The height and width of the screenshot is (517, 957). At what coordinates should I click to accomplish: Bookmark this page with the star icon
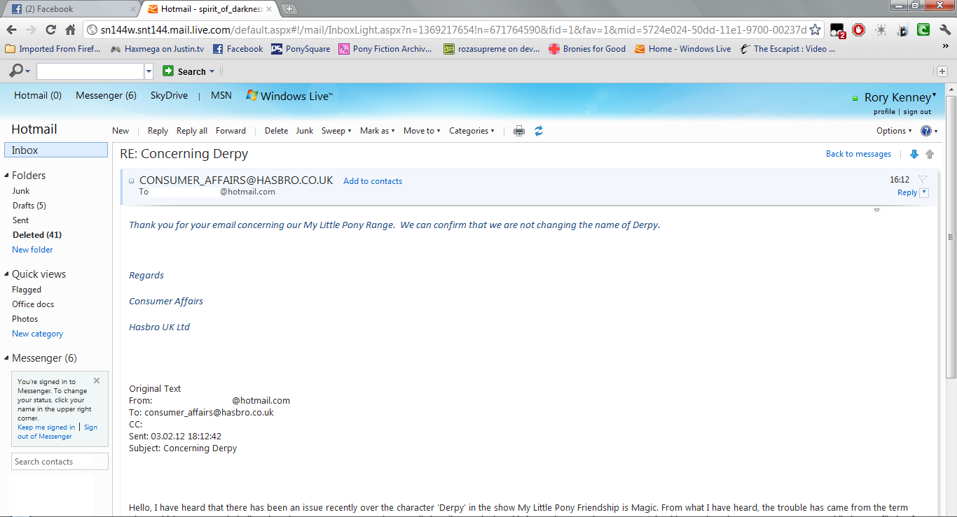pyautogui.click(x=815, y=30)
